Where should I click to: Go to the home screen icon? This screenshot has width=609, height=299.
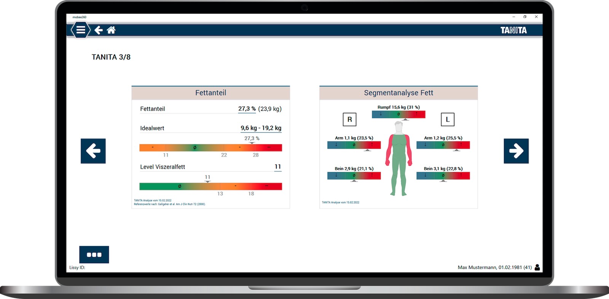tap(111, 30)
